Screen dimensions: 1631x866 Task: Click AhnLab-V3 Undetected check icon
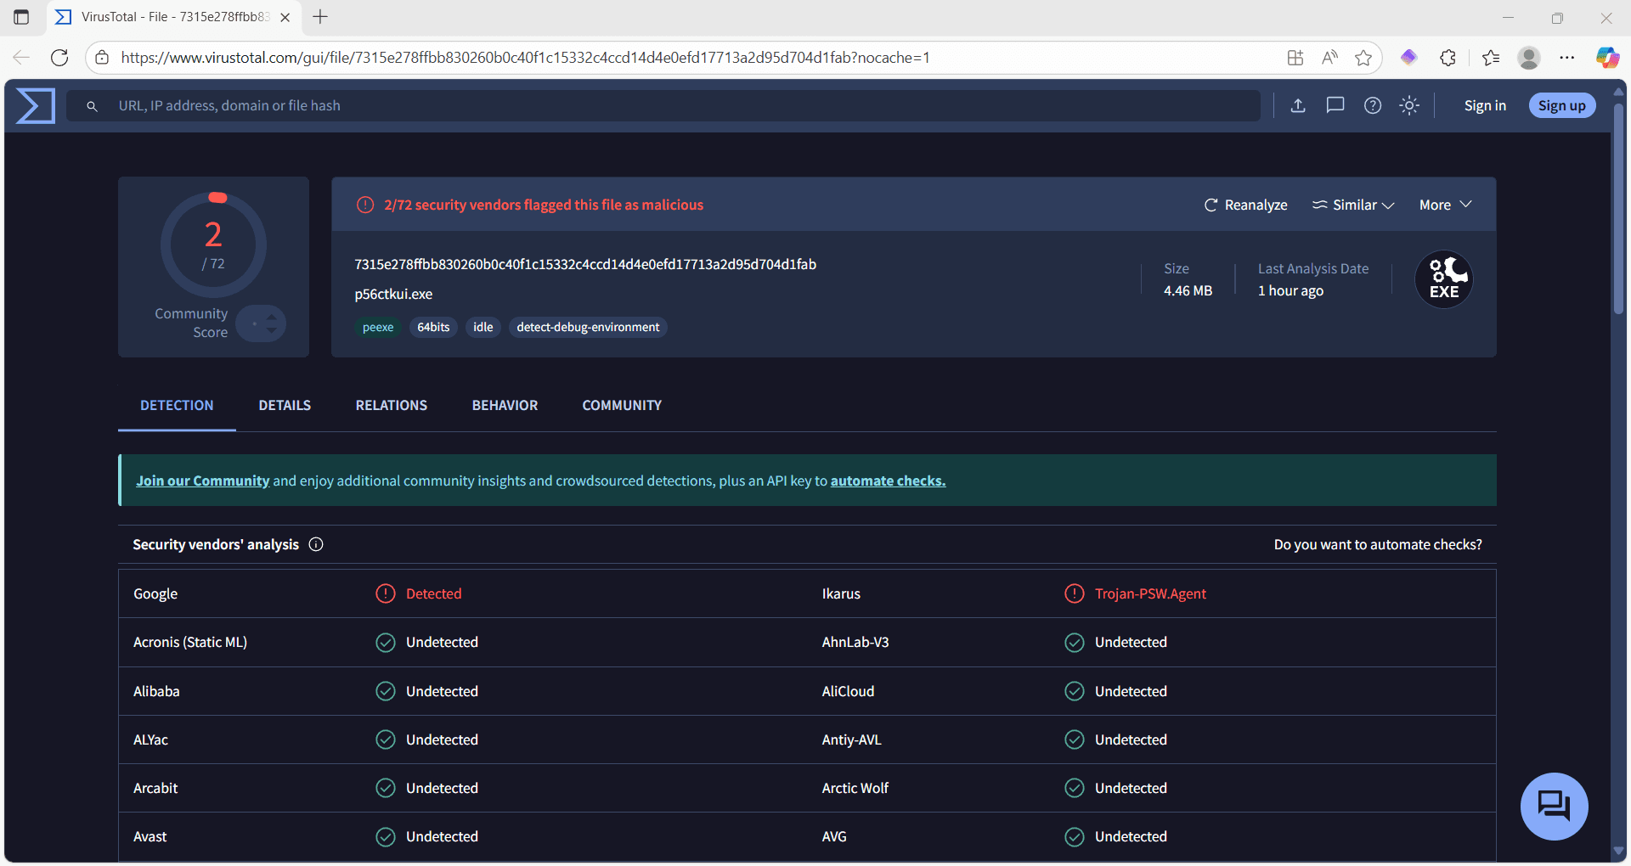point(1075,643)
